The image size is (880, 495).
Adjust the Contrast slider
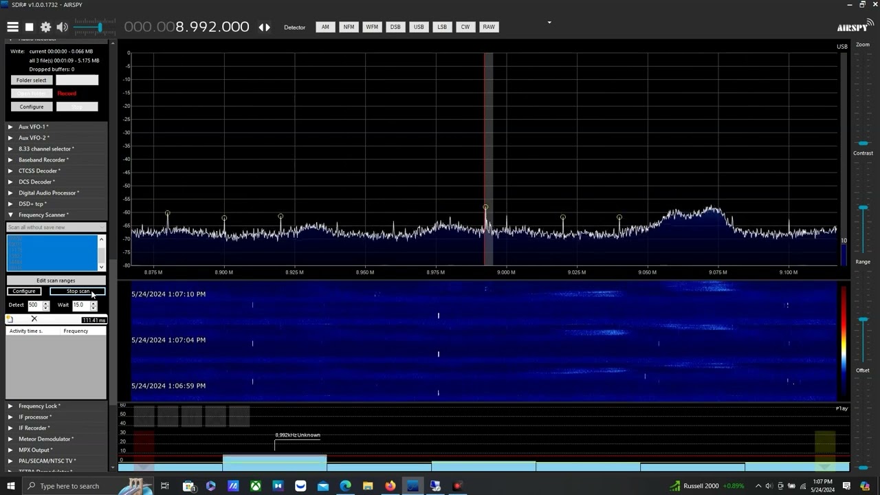tap(863, 206)
